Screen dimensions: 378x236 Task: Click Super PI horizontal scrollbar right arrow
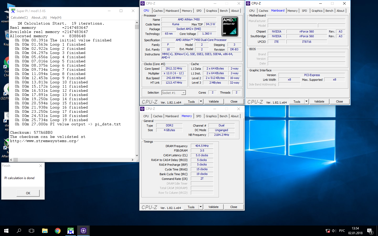coord(133,160)
